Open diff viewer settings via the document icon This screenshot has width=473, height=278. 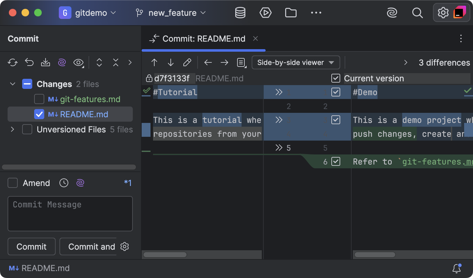point(241,62)
